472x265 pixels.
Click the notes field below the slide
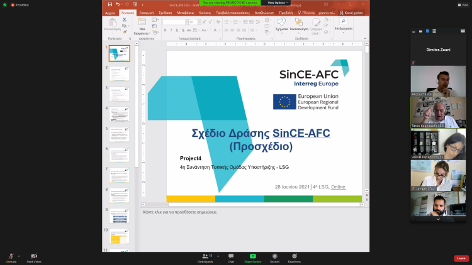click(x=252, y=212)
